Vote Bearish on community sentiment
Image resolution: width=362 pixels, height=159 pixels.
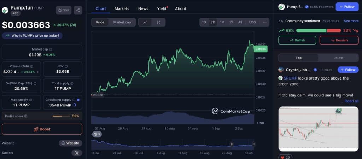tap(339, 40)
